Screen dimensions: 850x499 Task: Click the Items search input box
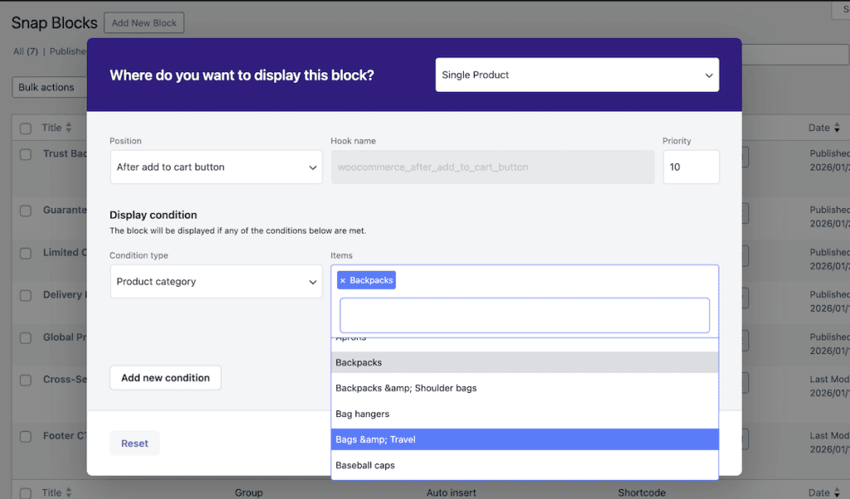[x=524, y=316]
